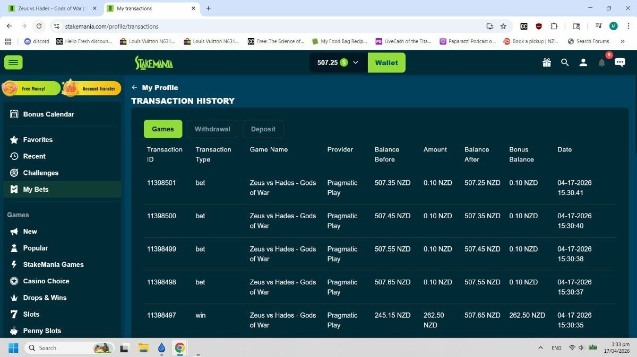Toggle the green hamburger sidebar menu
The height and width of the screenshot is (357, 637).
pos(13,63)
